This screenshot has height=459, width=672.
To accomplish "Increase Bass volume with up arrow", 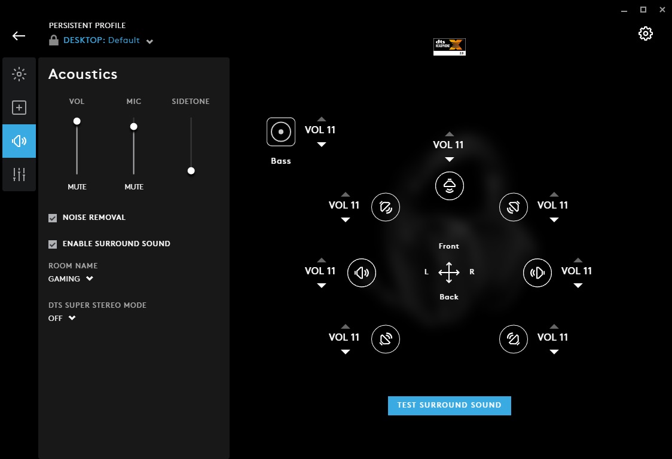I will [322, 119].
